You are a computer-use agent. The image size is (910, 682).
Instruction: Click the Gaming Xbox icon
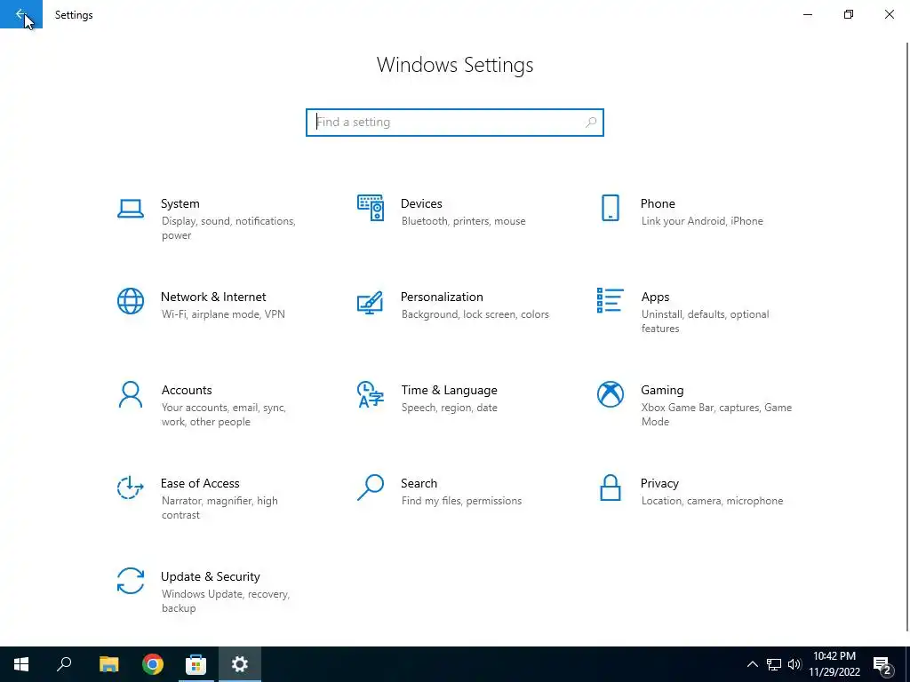click(x=610, y=394)
